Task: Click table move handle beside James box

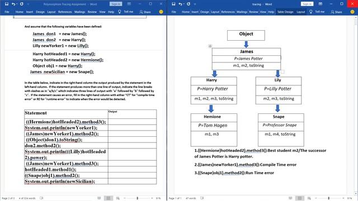Action: click(x=210, y=46)
